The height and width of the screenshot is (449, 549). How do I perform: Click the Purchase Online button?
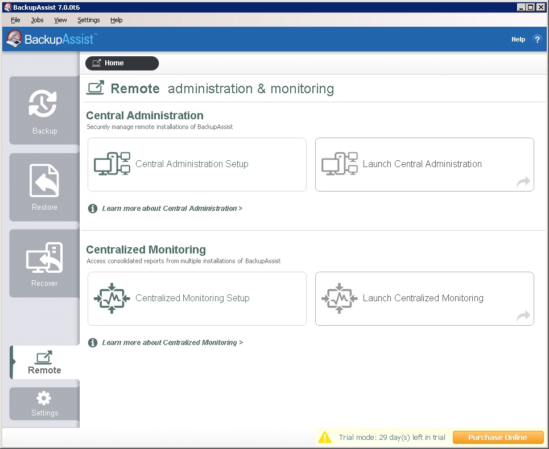pos(498,437)
